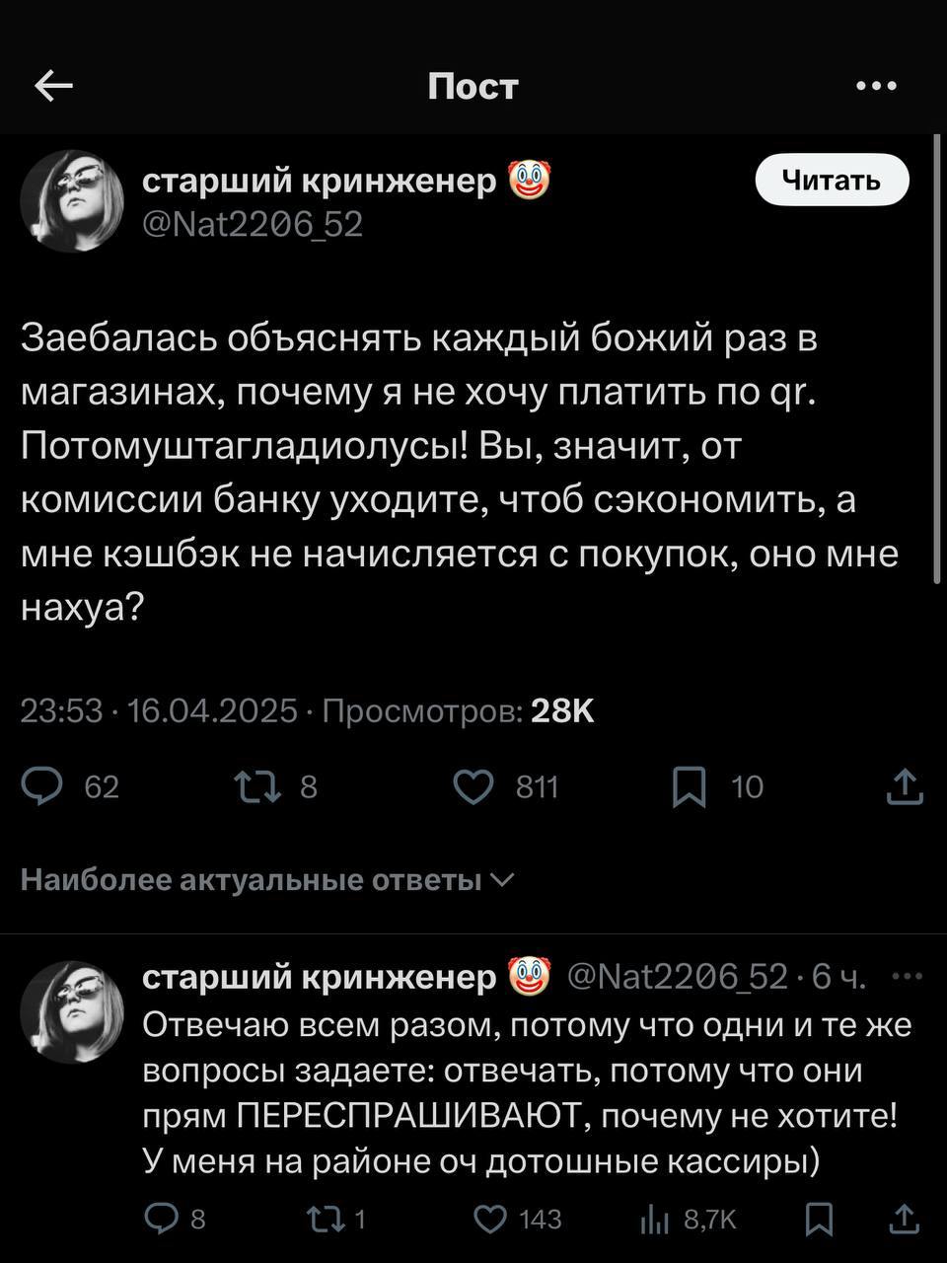Click the vertical scrollbar on right edge

coord(937,360)
